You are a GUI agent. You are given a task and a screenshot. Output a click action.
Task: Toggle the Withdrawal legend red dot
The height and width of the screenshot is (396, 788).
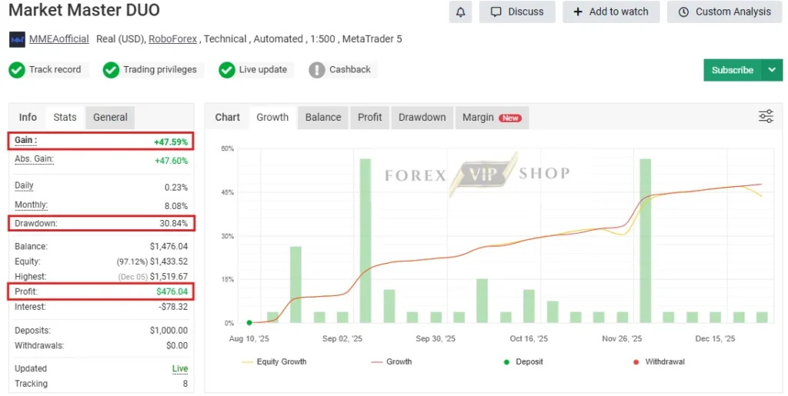pyautogui.click(x=636, y=362)
